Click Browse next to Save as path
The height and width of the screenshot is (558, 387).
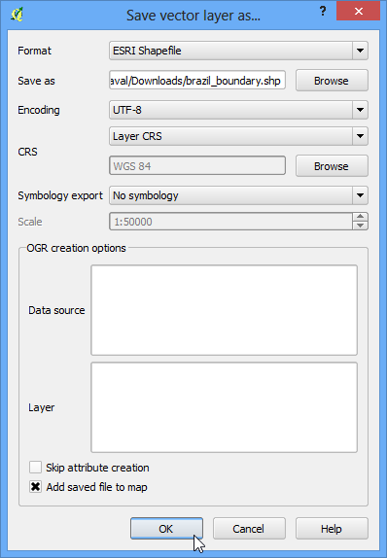332,81
